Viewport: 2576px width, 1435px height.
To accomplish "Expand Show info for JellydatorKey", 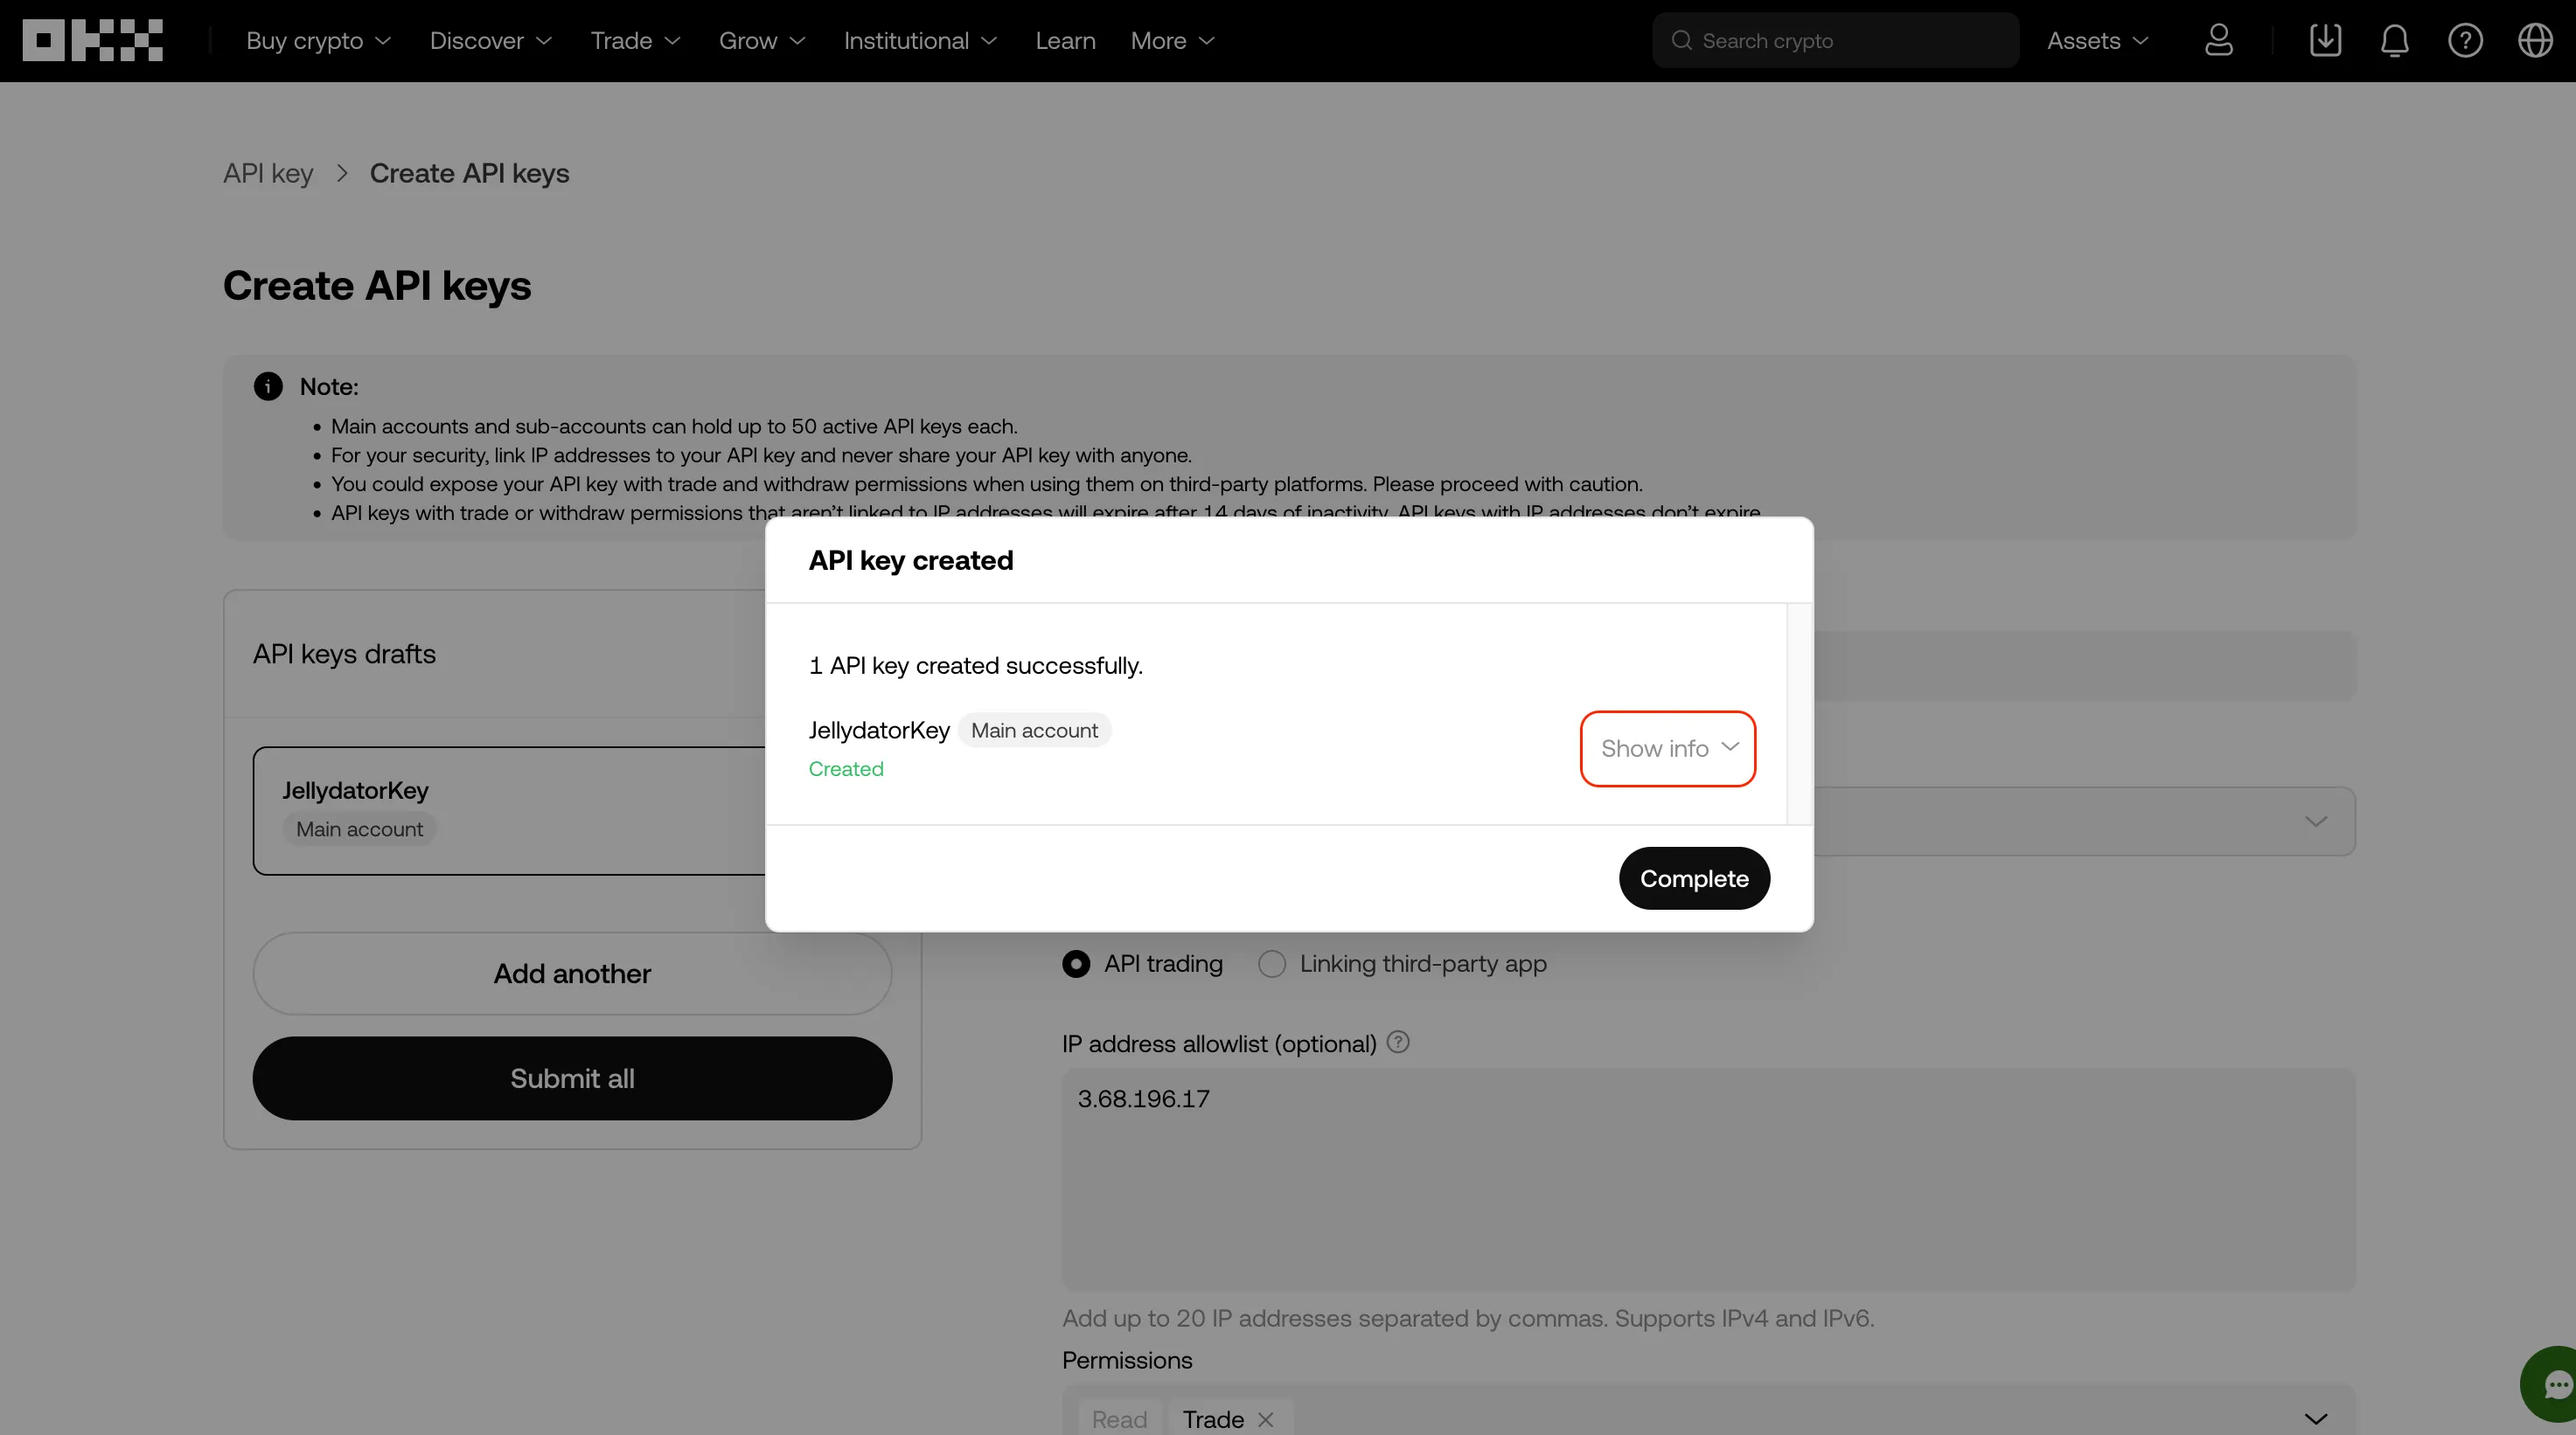I will click(1668, 748).
